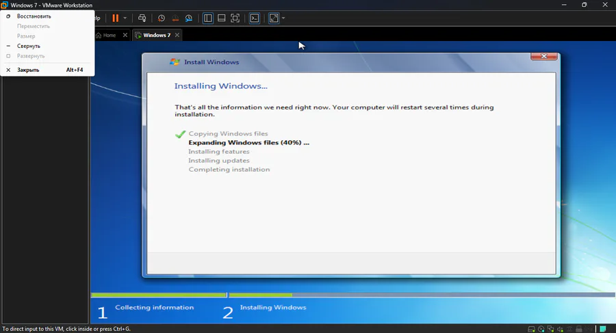
Task: Restore down the VMware Workstation window
Action: click(x=585, y=5)
